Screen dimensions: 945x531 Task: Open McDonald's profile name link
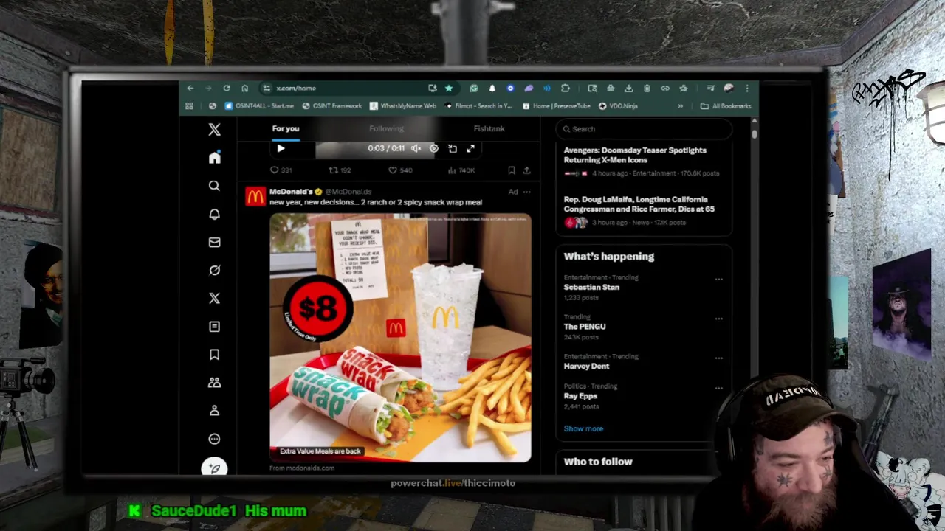(x=291, y=192)
